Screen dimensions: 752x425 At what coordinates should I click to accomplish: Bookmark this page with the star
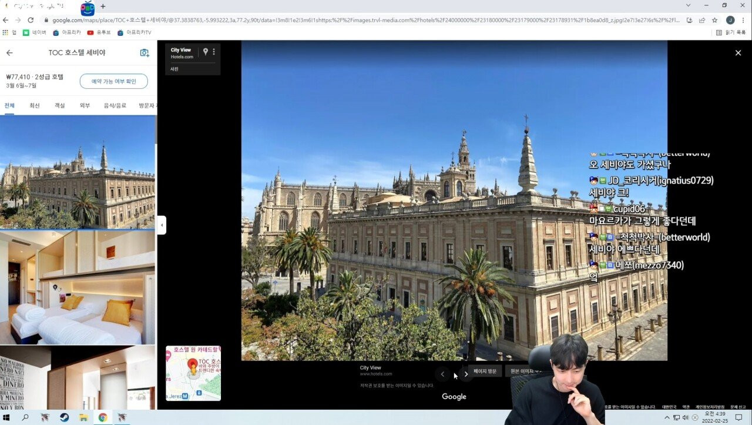pos(715,20)
